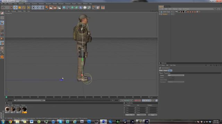Viewport: 222px width, 124px height.
Task: Switch to Edges mode in left palette
Action: tap(2, 35)
